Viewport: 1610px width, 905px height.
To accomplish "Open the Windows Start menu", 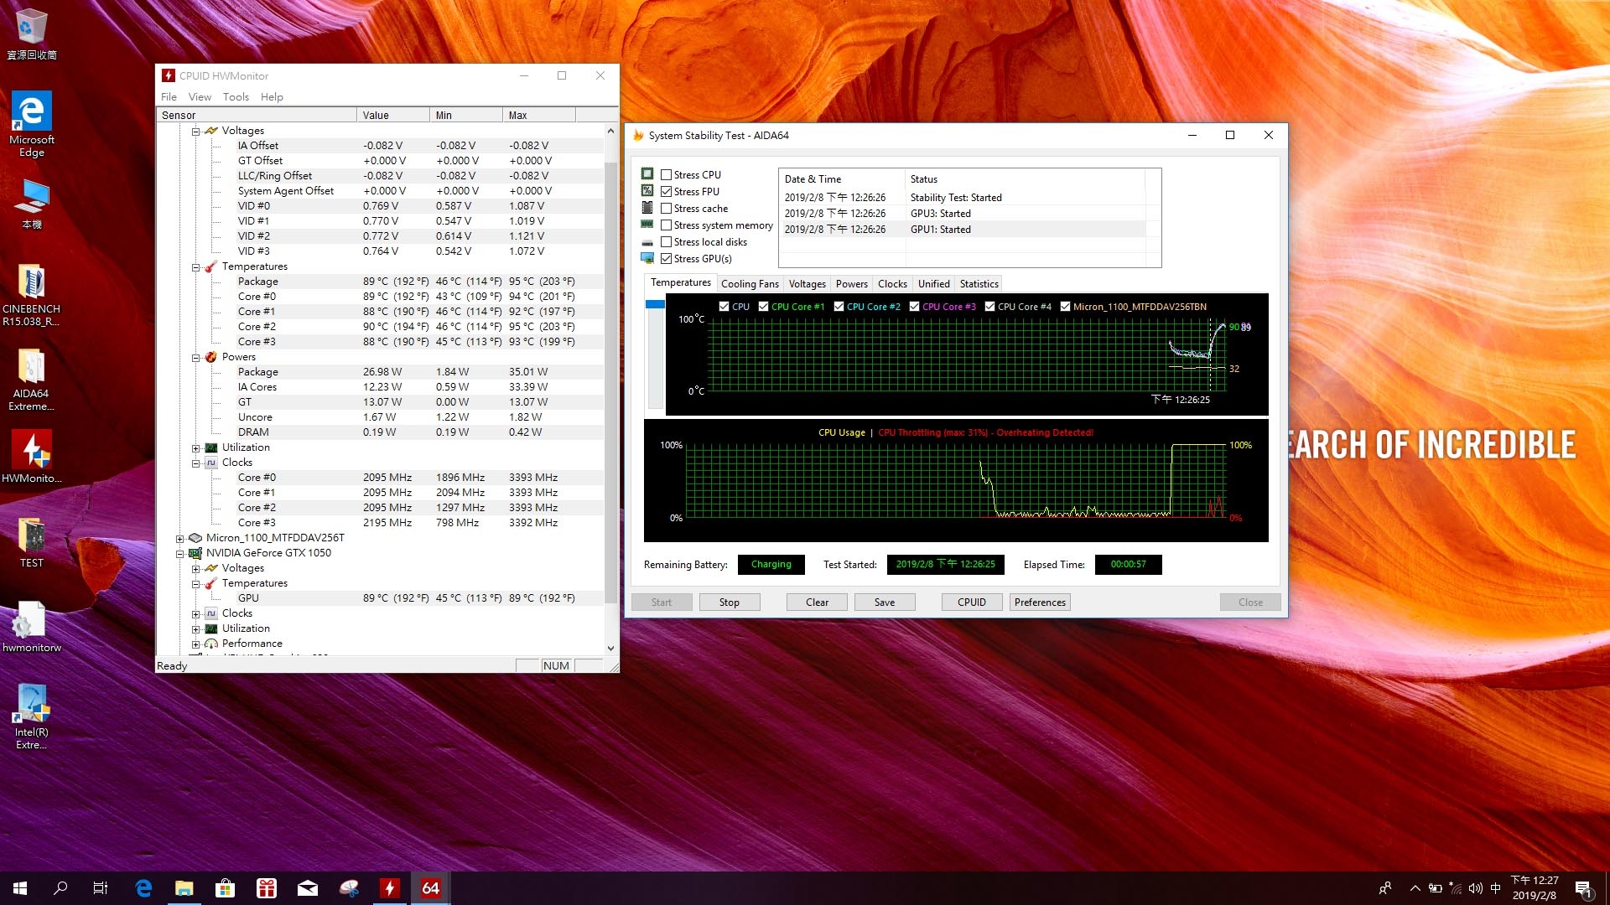I will [20, 888].
